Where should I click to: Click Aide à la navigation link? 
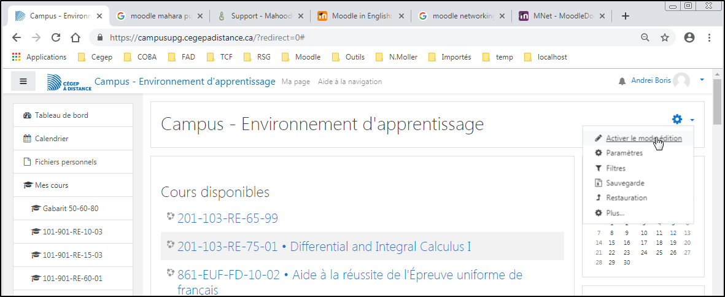pyautogui.click(x=349, y=82)
